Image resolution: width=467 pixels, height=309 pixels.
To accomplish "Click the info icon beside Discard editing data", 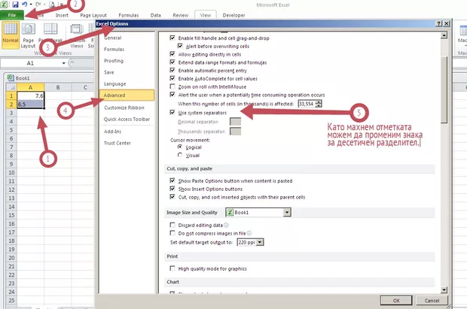I will tap(226, 225).
